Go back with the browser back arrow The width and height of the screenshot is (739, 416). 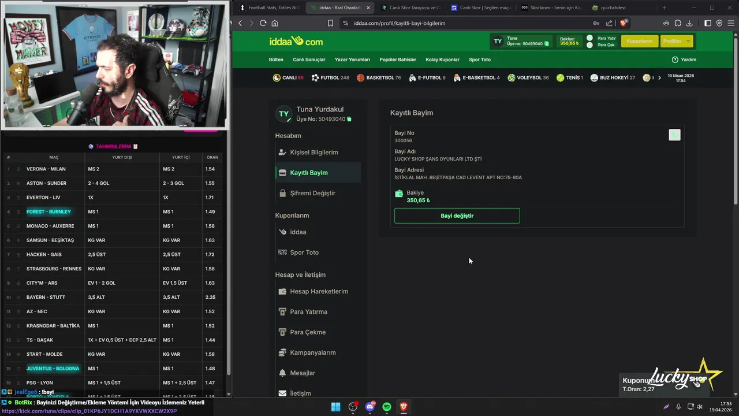point(241,23)
